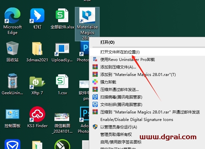Select the 软件 png image file icon
The width and height of the screenshot is (205, 149).
(x=84, y=84)
